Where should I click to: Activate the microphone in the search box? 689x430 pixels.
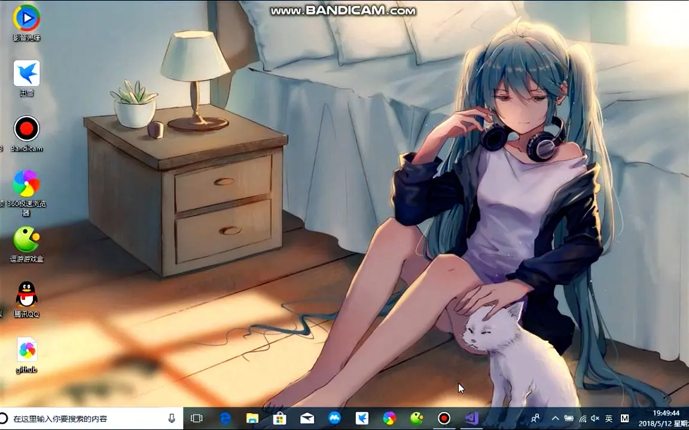click(x=172, y=419)
